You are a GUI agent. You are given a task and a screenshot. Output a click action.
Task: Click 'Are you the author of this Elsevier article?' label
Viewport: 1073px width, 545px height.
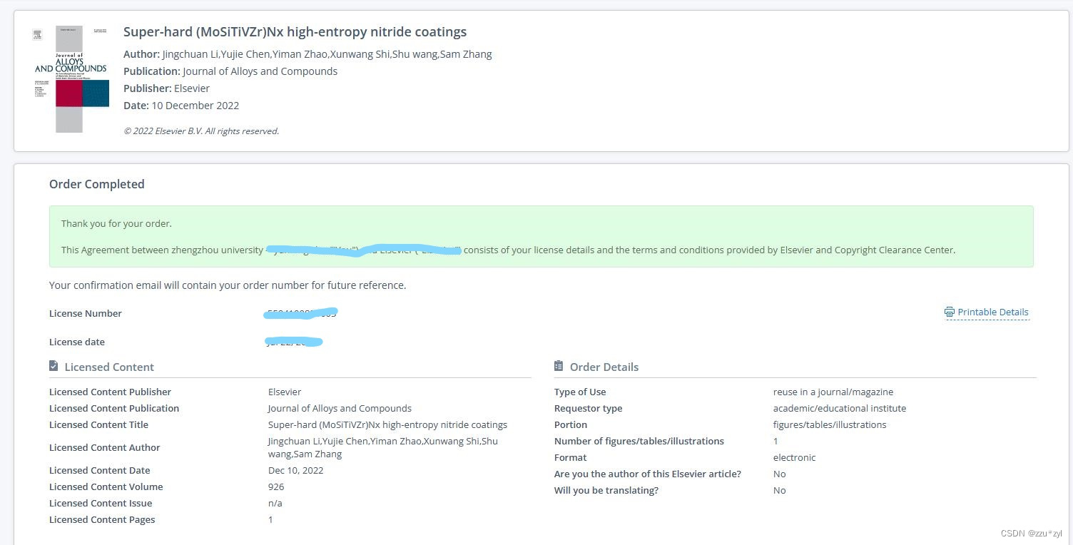click(x=648, y=474)
